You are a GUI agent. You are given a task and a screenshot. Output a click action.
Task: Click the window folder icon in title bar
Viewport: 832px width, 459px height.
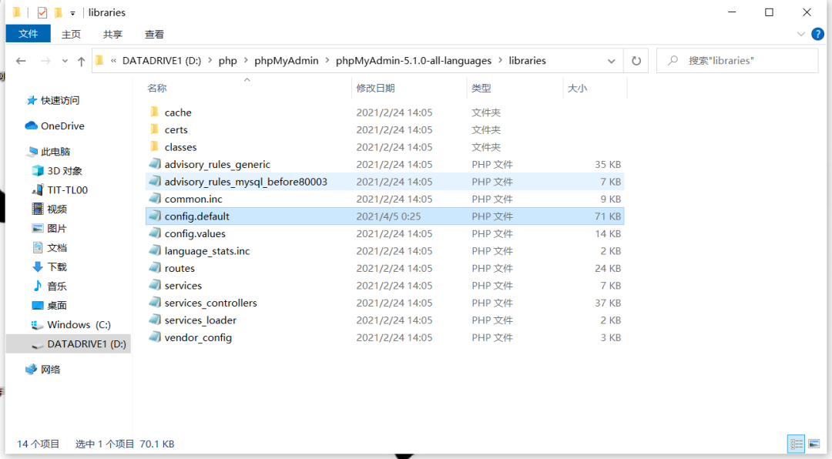pyautogui.click(x=17, y=12)
